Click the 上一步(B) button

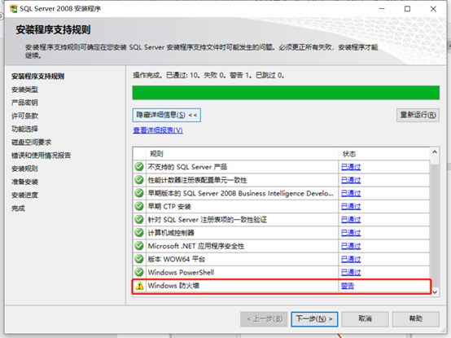coord(264,319)
